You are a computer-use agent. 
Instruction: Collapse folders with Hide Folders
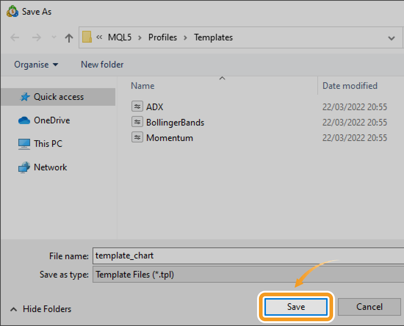(x=41, y=309)
